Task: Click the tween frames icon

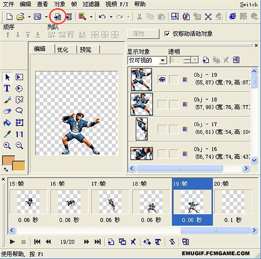Action: [x=147, y=242]
